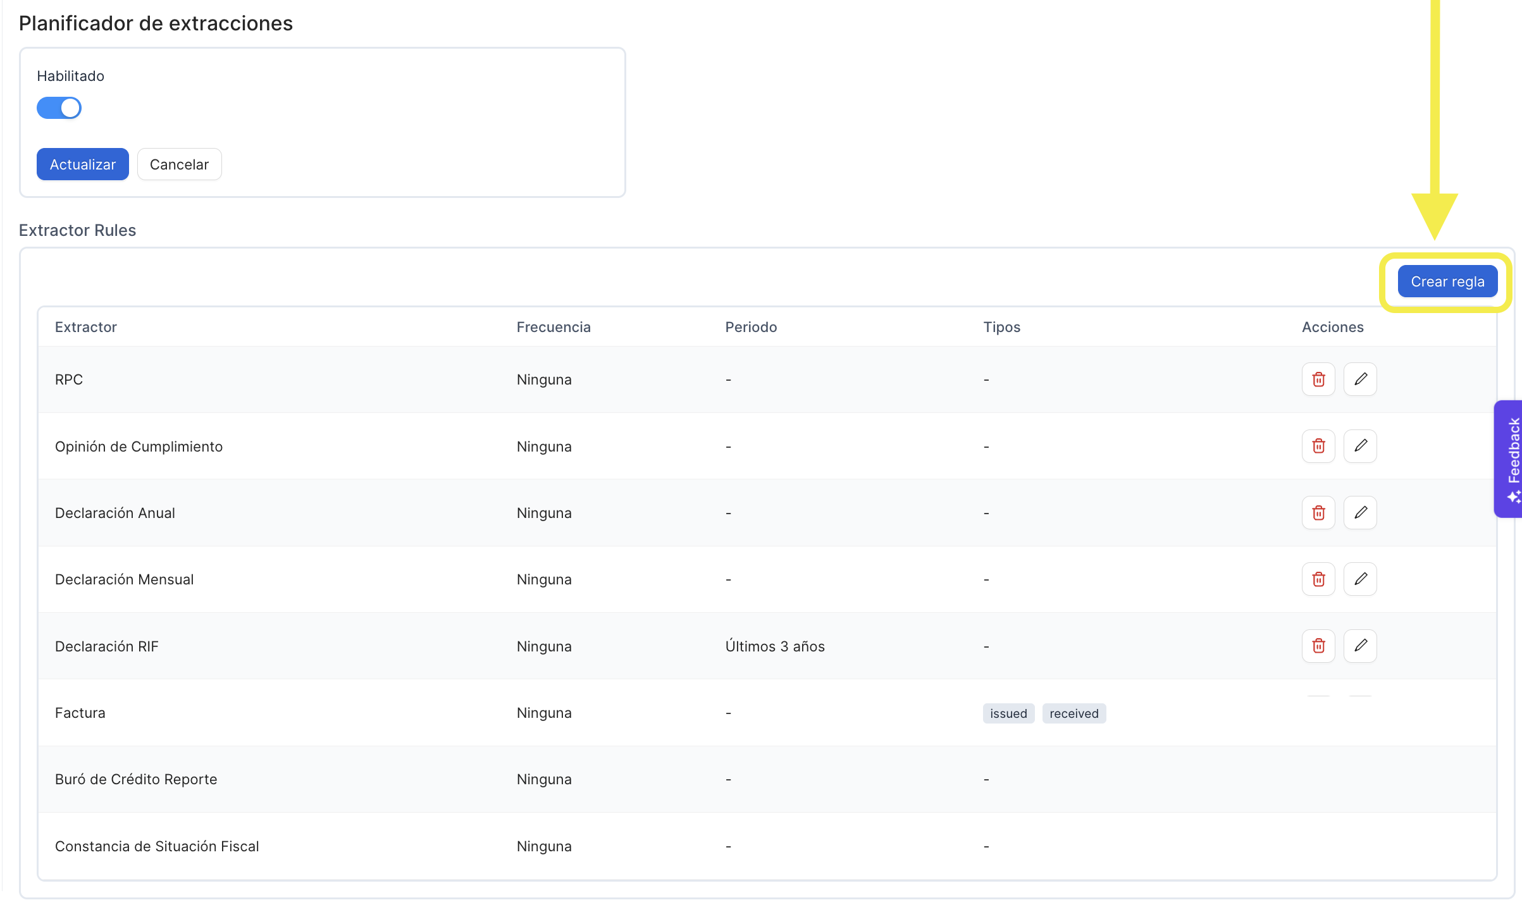This screenshot has height=912, width=1522.
Task: Select the Constancia de Situación Fiscal cell
Action: [157, 846]
